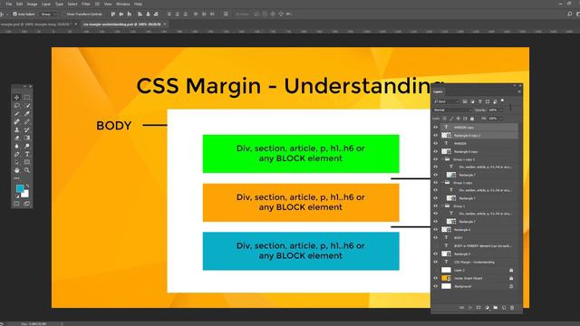580x326 pixels.
Task: Select the Blur tool
Action: click(16, 146)
